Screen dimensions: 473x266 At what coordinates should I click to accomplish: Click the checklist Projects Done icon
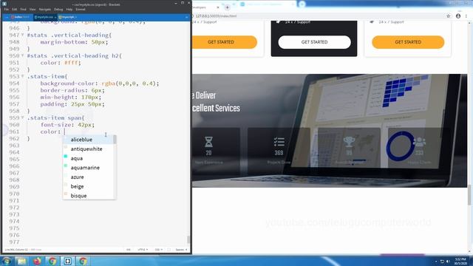point(279,141)
